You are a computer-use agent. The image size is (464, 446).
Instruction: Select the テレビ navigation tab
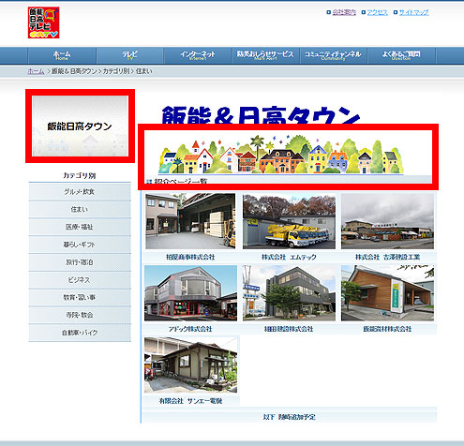[130, 55]
